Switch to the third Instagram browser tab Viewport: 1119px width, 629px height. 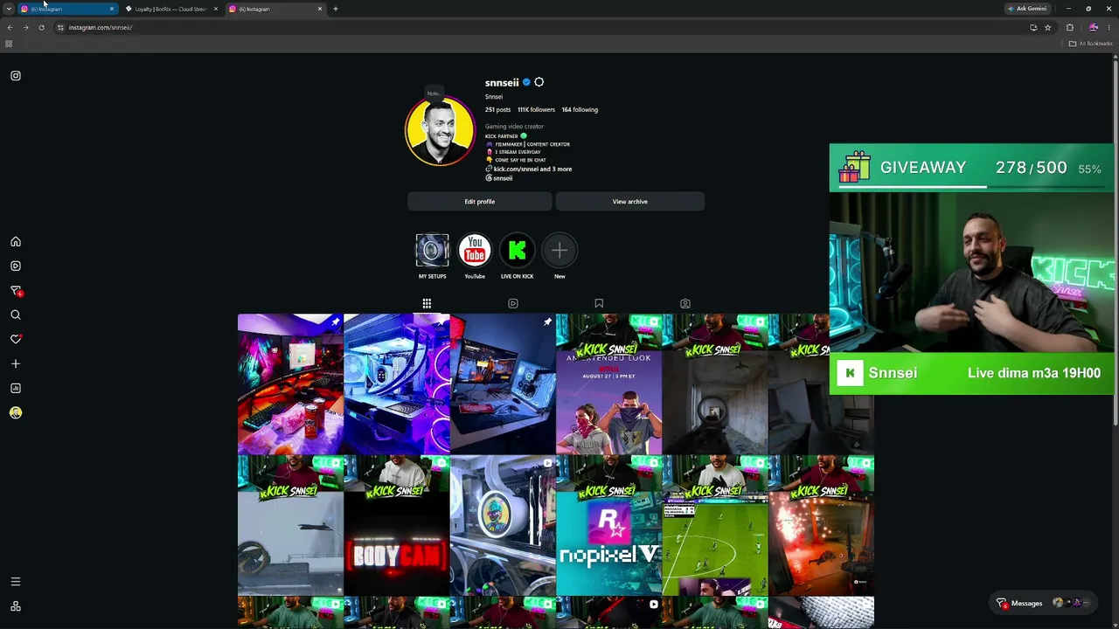(x=275, y=9)
